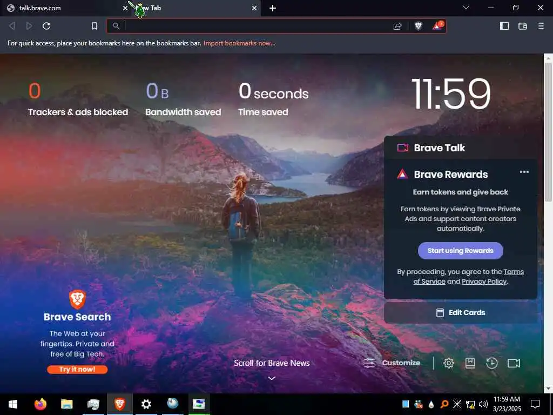Open history clock icon at page bottom
Image resolution: width=553 pixels, height=415 pixels.
491,363
